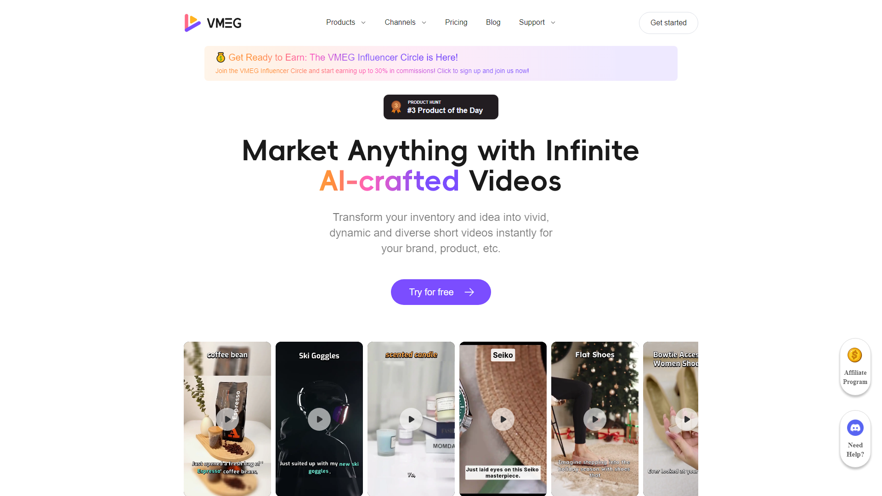The image size is (882, 496).
Task: Click the Try for free button
Action: [441, 292]
